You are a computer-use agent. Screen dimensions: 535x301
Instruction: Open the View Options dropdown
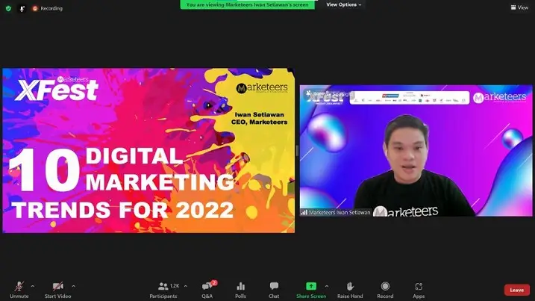coord(343,4)
